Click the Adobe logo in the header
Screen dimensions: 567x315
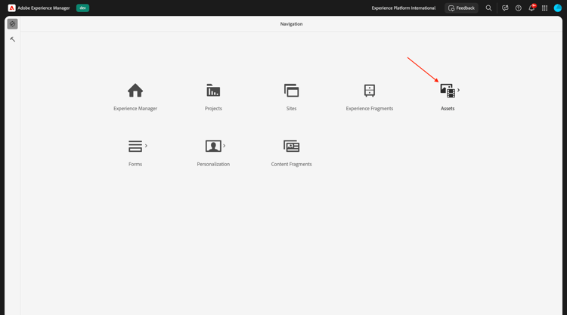point(11,8)
